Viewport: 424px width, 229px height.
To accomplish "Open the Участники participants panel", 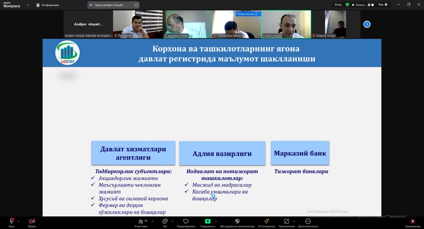I will 141,223.
